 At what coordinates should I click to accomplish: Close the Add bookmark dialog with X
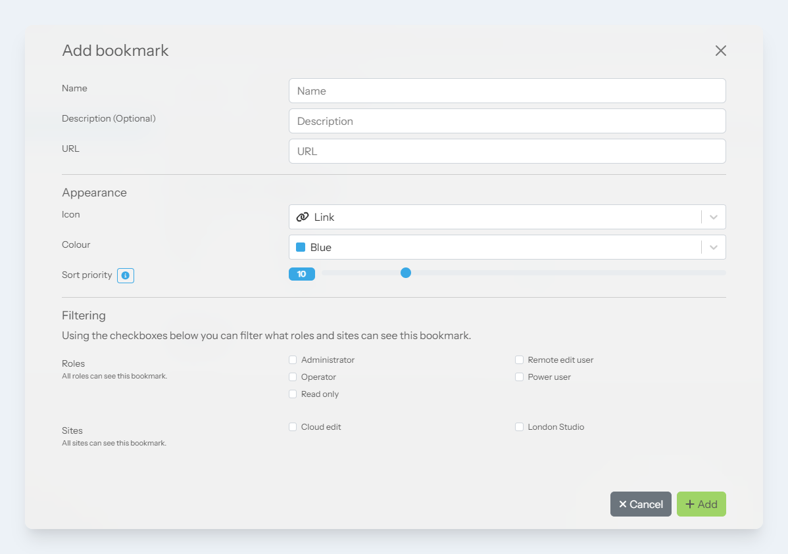(x=721, y=51)
